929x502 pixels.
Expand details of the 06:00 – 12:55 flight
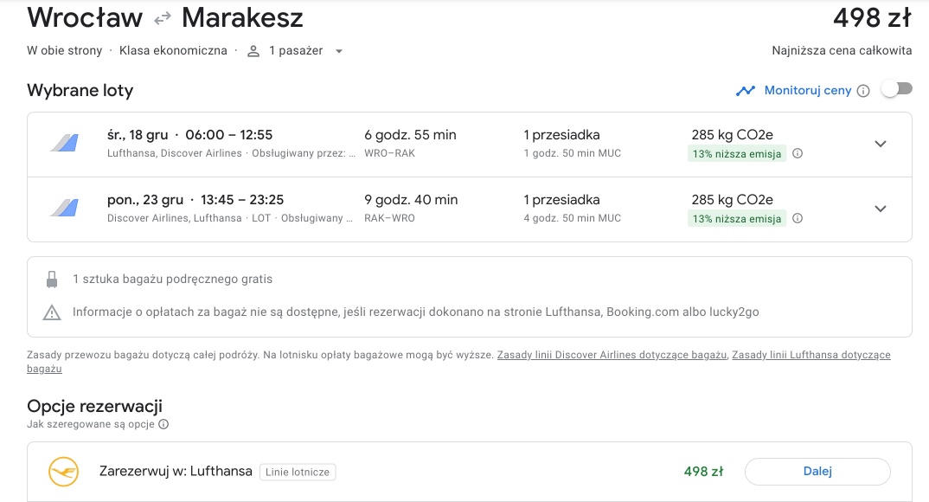[881, 144]
